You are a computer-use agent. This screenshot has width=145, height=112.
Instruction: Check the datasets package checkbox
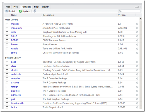[7, 83]
